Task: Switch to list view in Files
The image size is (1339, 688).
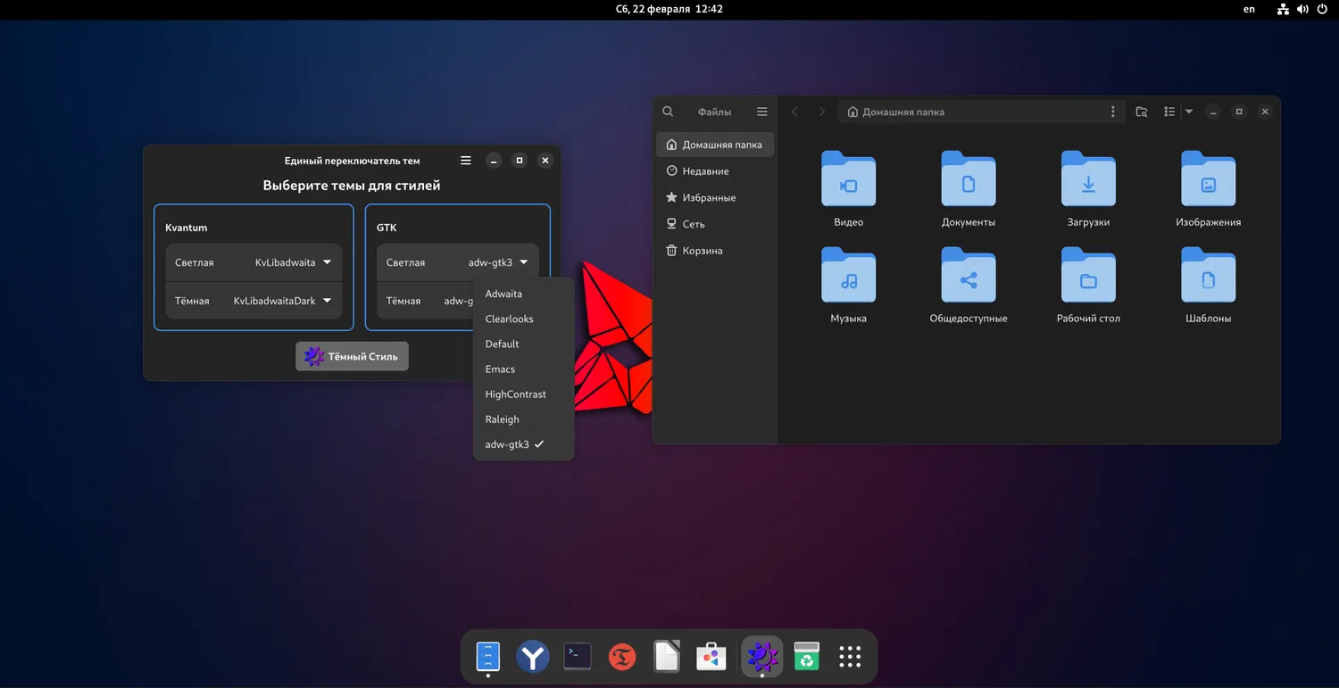Action: point(1169,112)
